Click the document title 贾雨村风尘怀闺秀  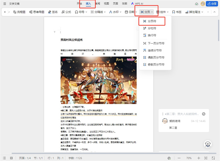point(71,40)
